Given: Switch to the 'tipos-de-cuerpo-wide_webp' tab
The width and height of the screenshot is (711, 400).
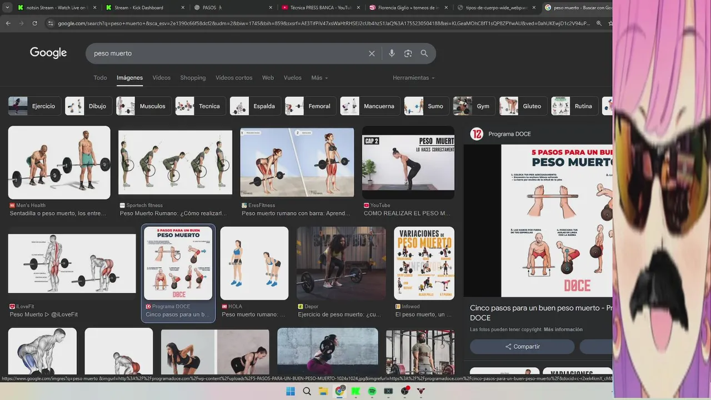Looking at the screenshot, I should pos(495,8).
